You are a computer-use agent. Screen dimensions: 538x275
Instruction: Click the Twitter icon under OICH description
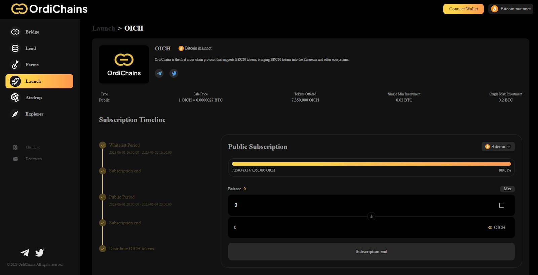174,73
